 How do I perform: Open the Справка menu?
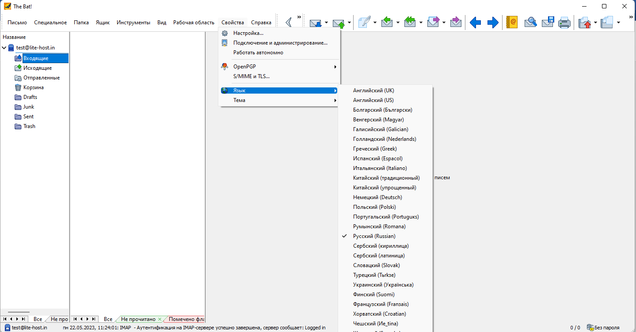(x=261, y=23)
